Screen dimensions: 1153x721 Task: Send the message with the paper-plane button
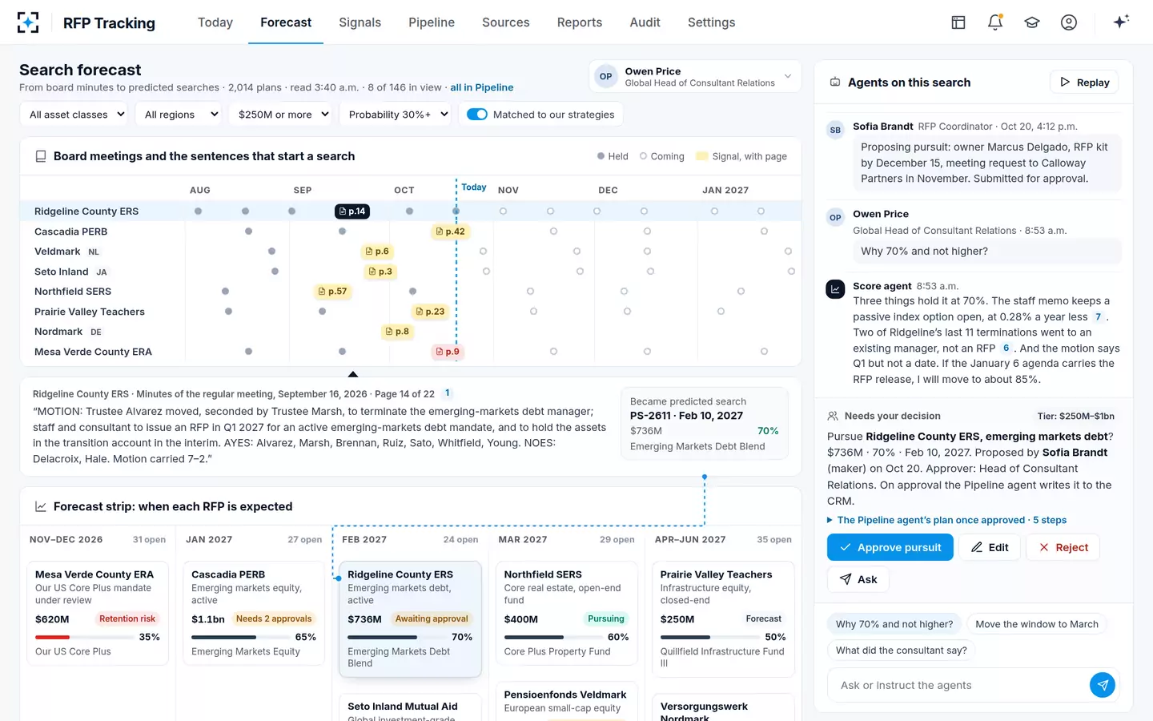coord(1103,685)
